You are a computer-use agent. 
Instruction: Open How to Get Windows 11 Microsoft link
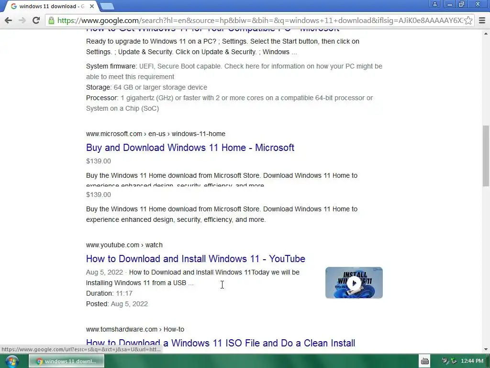tap(212, 30)
